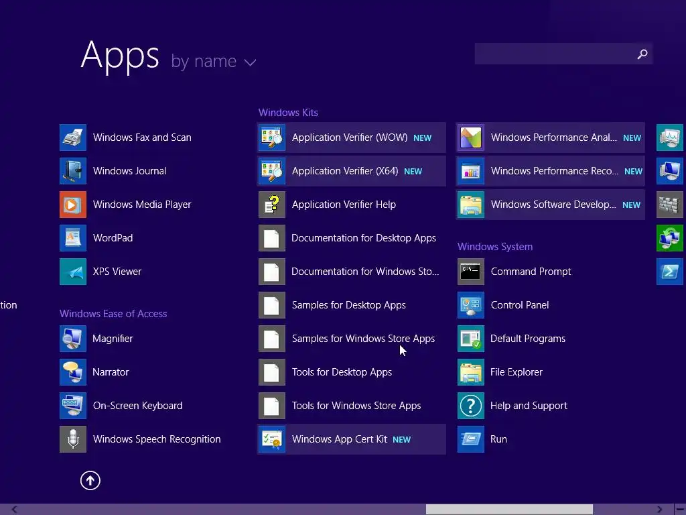Select 'Samples for Windows Store Apps' label
Viewport: 686px width, 515px height.
pyautogui.click(x=364, y=339)
